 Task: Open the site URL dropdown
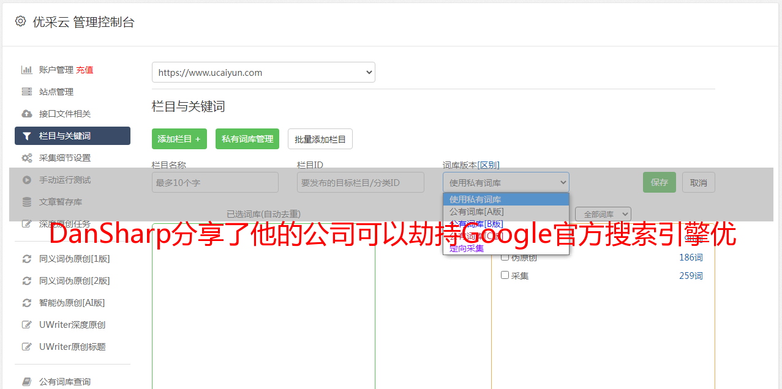tap(263, 72)
